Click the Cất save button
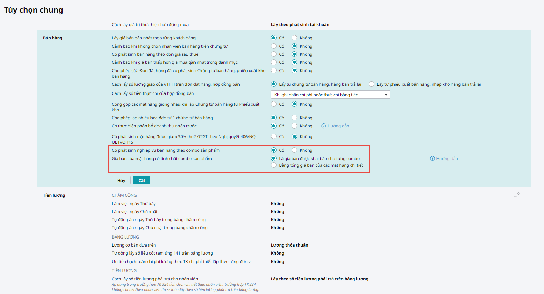Screen dimensions: 544x294 pos(142,180)
